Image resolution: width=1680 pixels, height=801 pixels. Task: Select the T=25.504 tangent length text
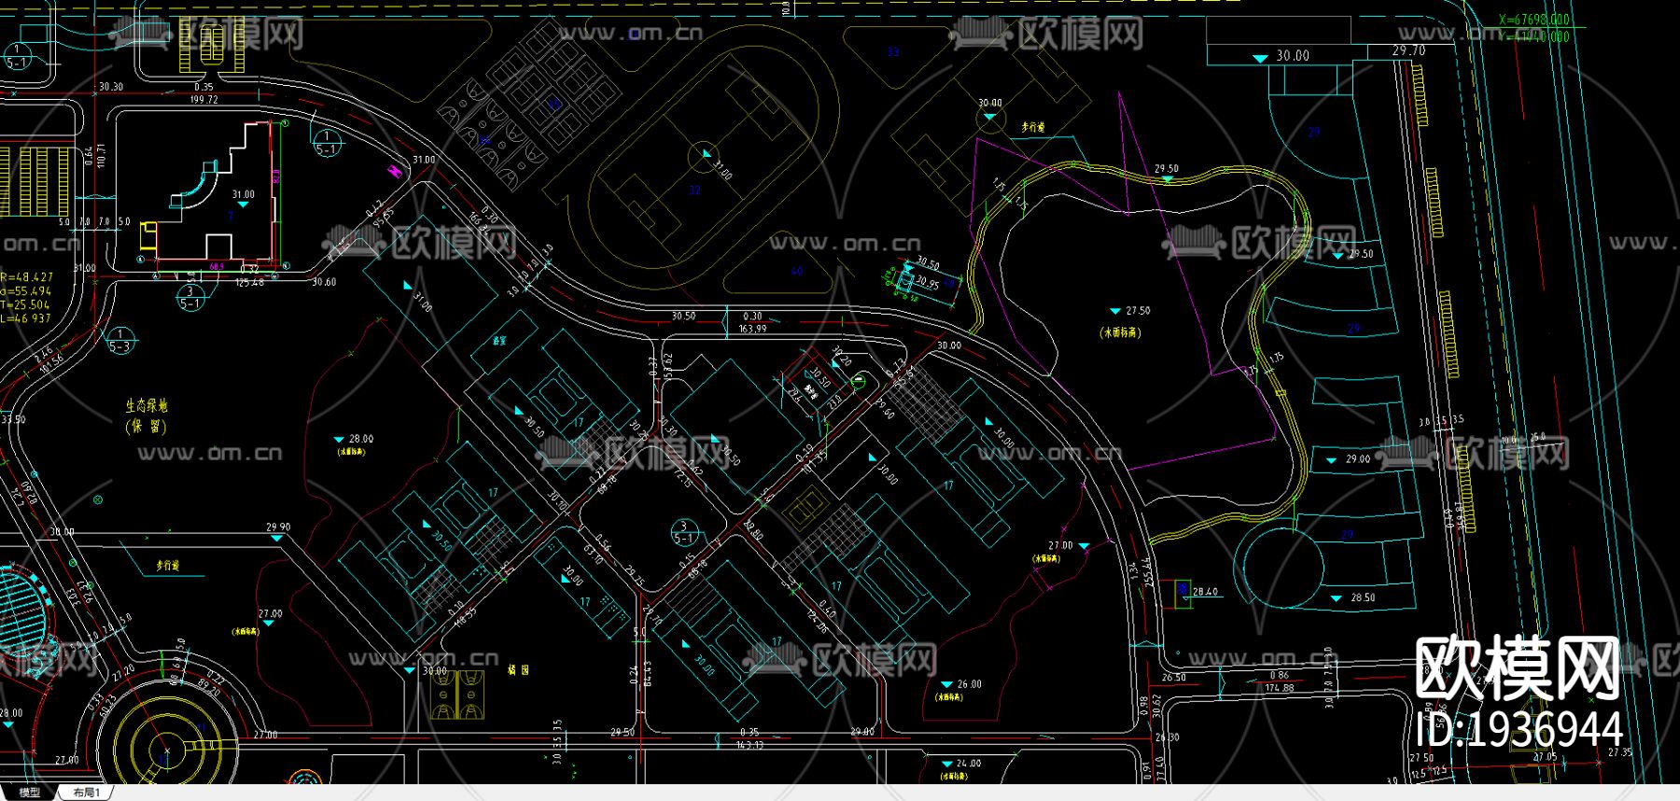click(x=25, y=304)
